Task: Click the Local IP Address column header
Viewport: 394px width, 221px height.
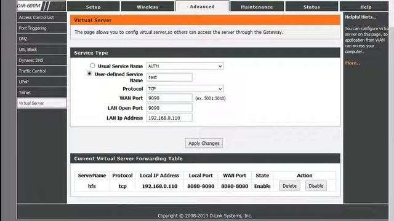Action: click(x=159, y=176)
